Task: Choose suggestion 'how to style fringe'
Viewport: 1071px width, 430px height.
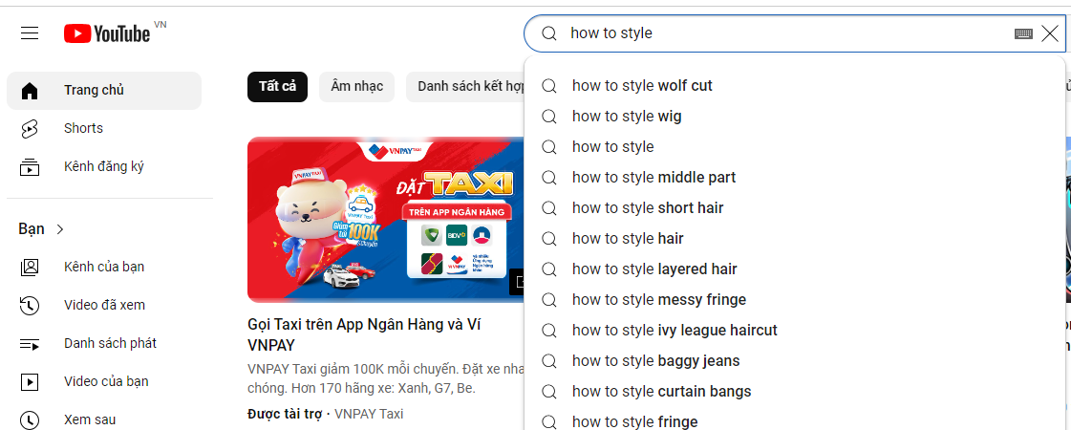Action: (794, 419)
